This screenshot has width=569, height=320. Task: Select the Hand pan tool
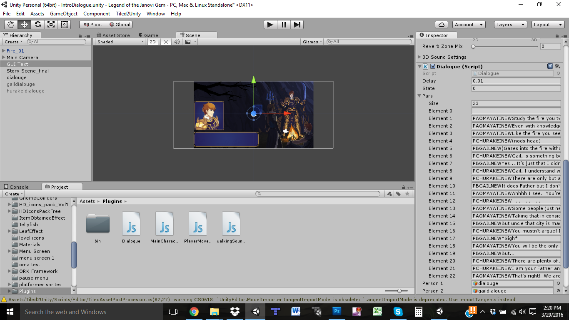(x=10, y=24)
